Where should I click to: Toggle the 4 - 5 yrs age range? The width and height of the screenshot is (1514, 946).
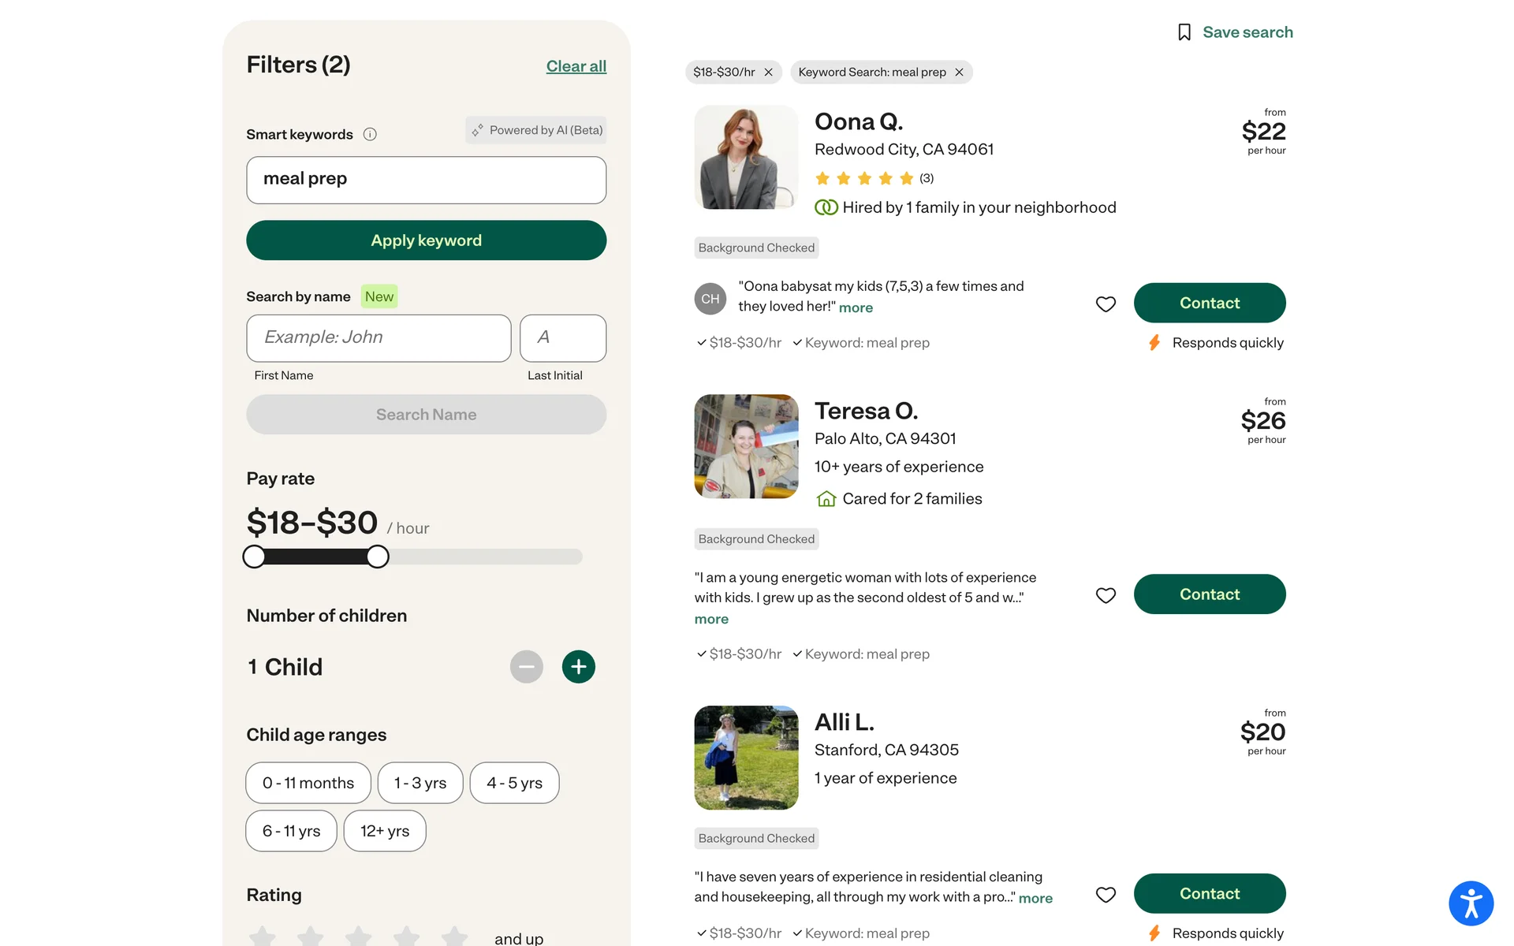tap(514, 783)
